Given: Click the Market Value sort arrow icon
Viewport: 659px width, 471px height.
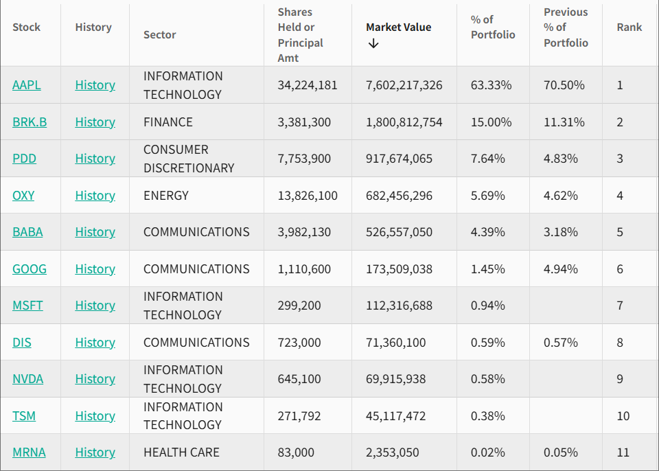Looking at the screenshot, I should click(373, 43).
